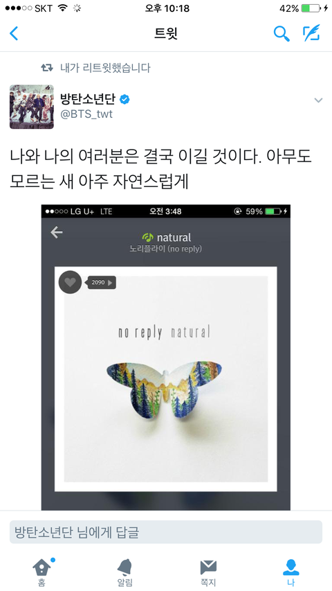Tap the reply field for 방탄소년단

pyautogui.click(x=165, y=532)
